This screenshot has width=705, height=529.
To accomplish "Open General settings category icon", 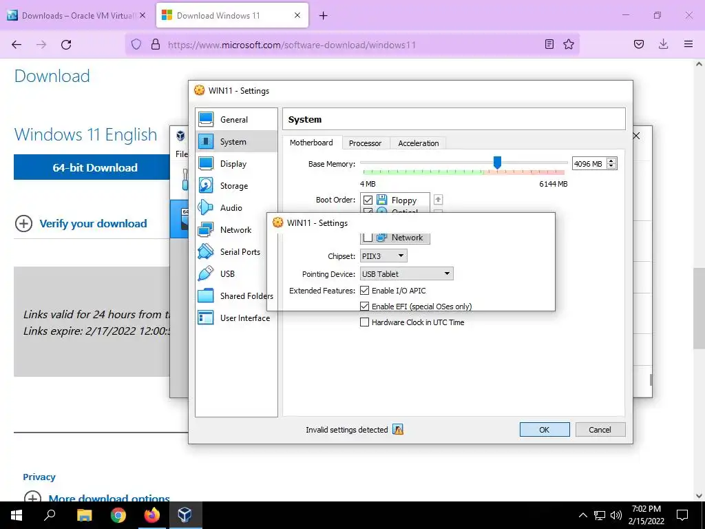I will click(x=206, y=120).
